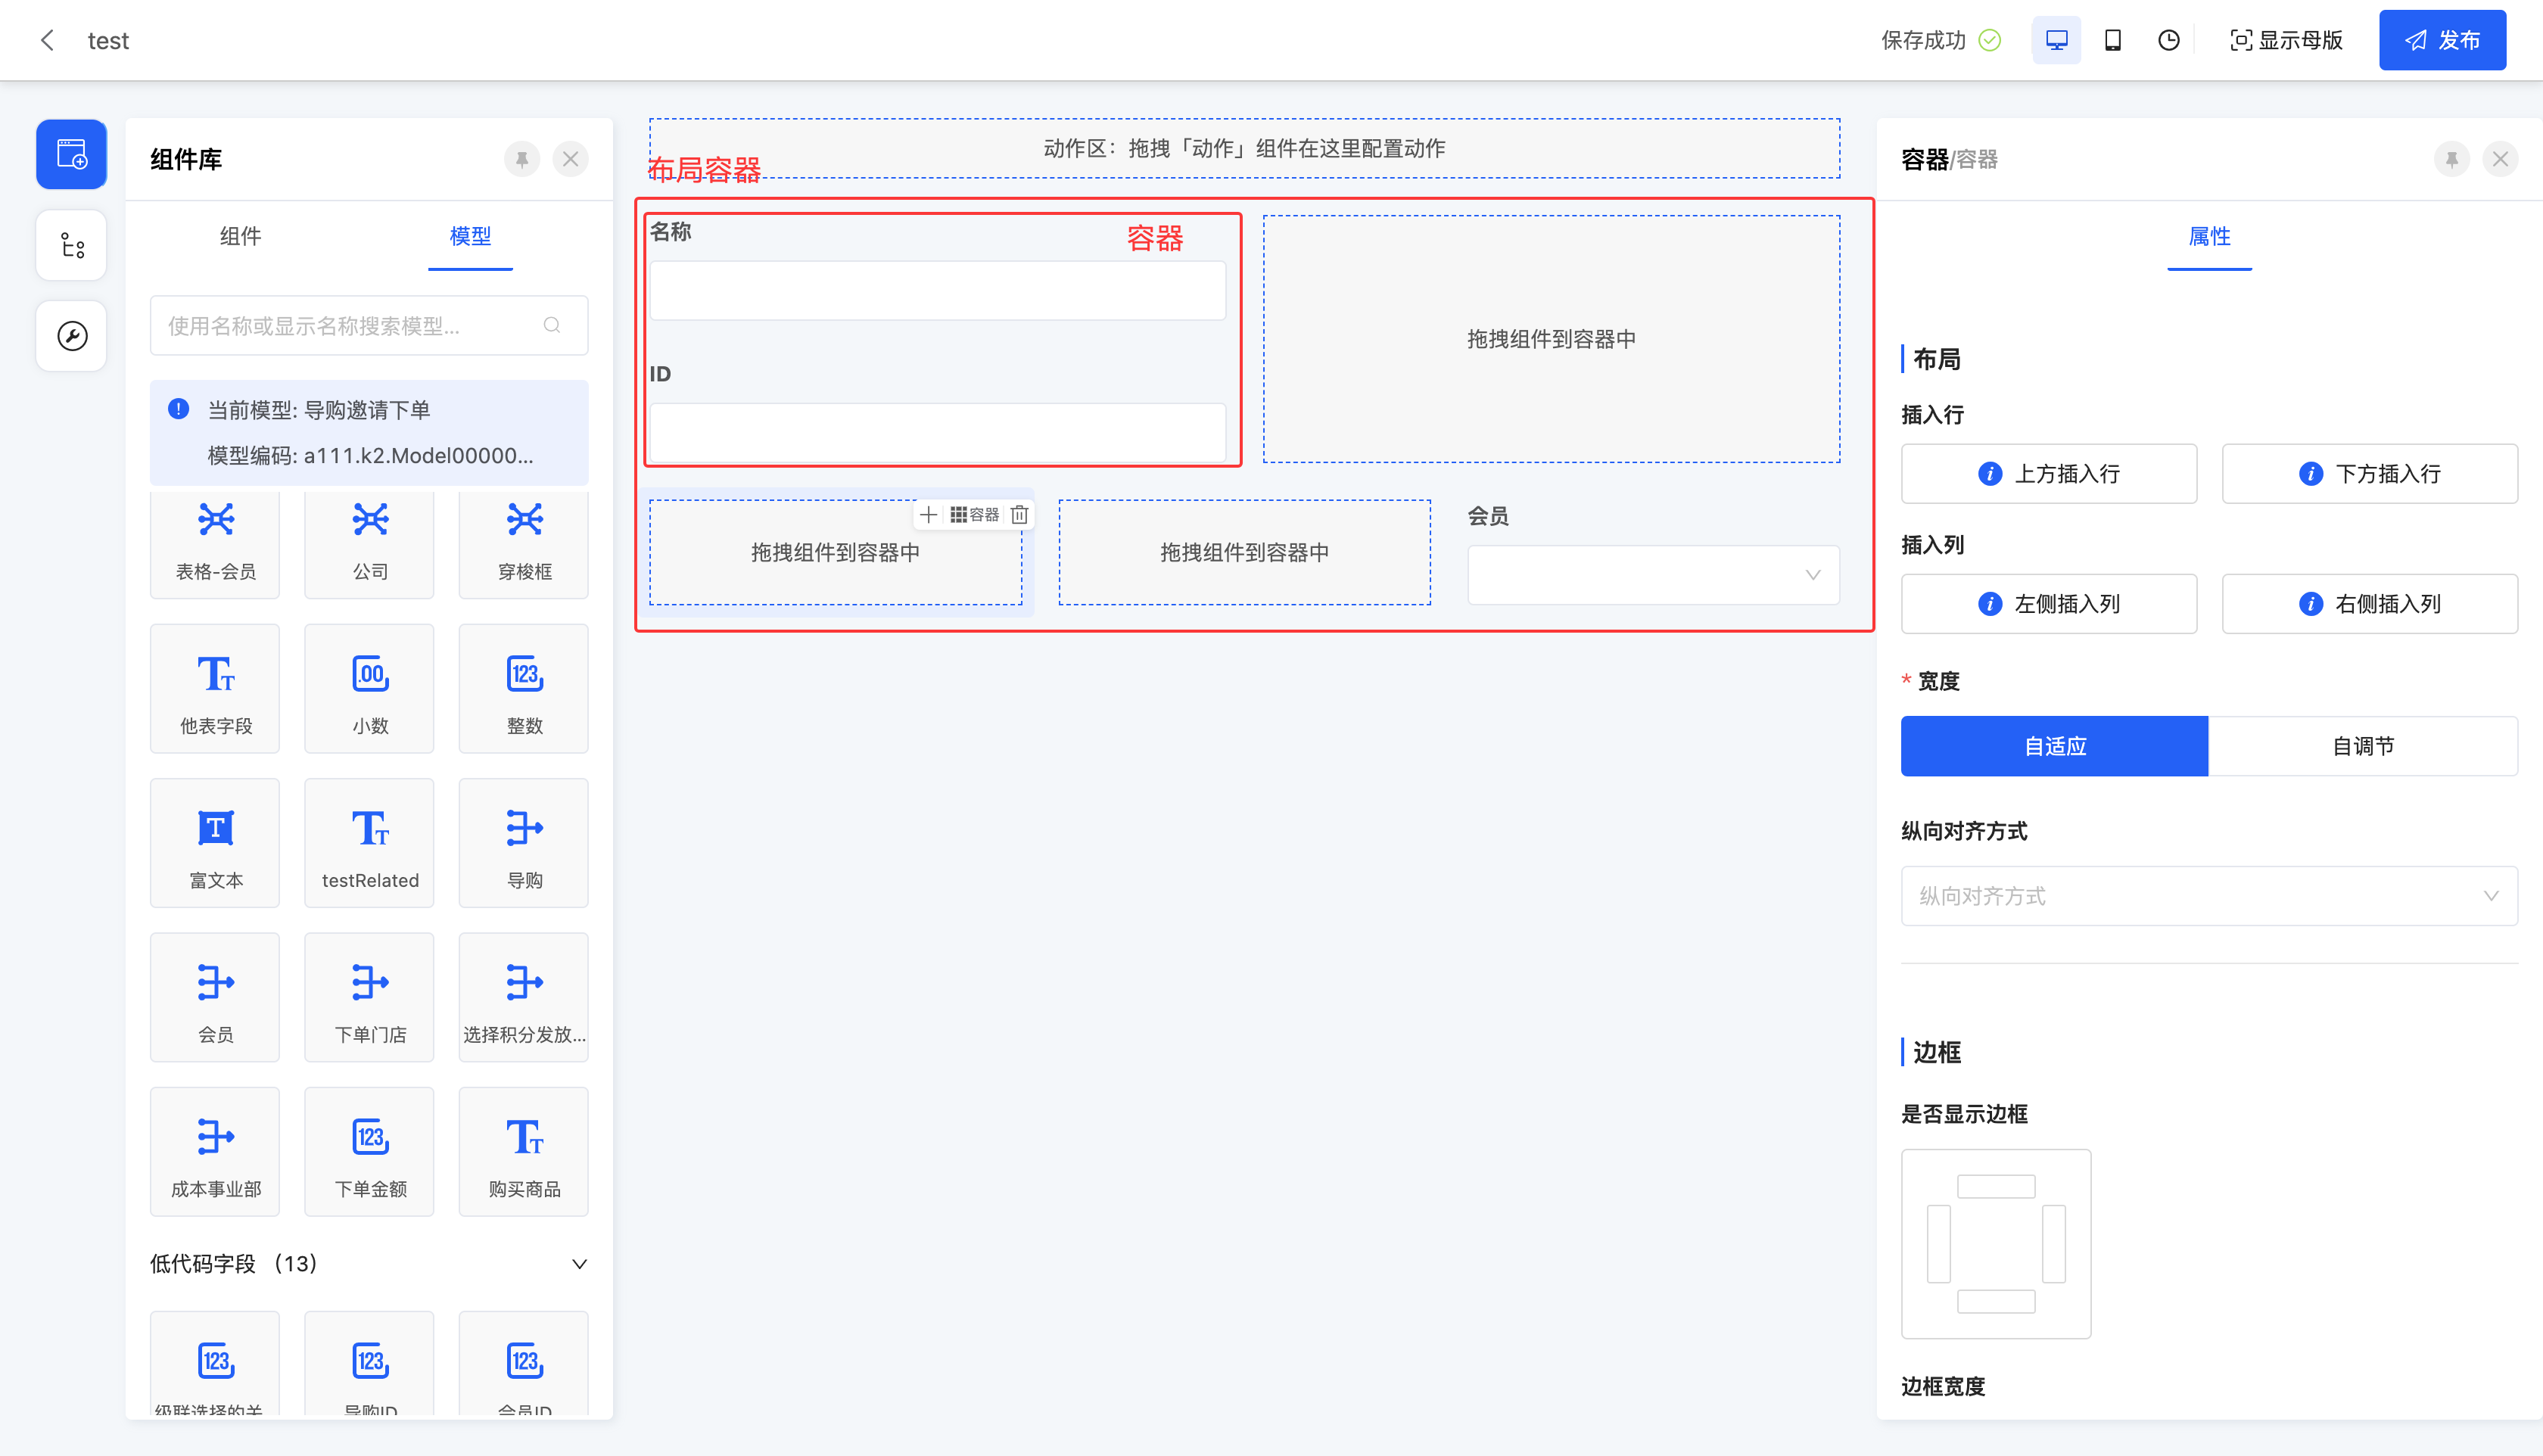This screenshot has width=2543, height=1456.
Task: Click the plus icon on selected container
Action: pyautogui.click(x=928, y=514)
